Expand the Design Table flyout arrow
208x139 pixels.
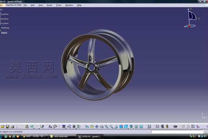click(66, 129)
